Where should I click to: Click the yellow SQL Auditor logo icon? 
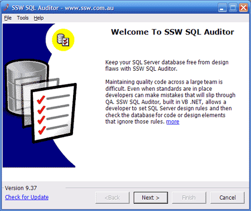63,40
